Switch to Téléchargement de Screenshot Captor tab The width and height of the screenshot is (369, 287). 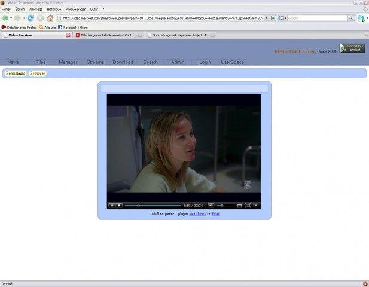(x=109, y=35)
